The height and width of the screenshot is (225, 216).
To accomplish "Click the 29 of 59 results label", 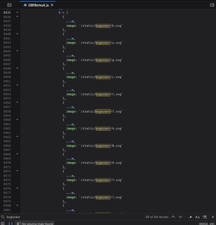I will pyautogui.click(x=157, y=217).
